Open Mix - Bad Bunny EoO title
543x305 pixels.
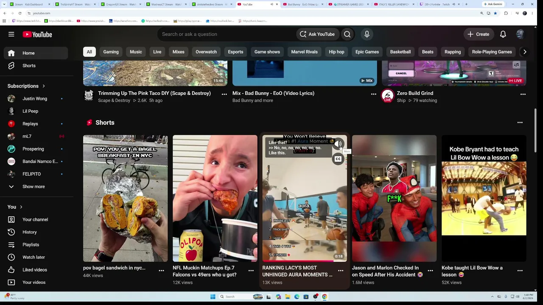pyautogui.click(x=273, y=93)
